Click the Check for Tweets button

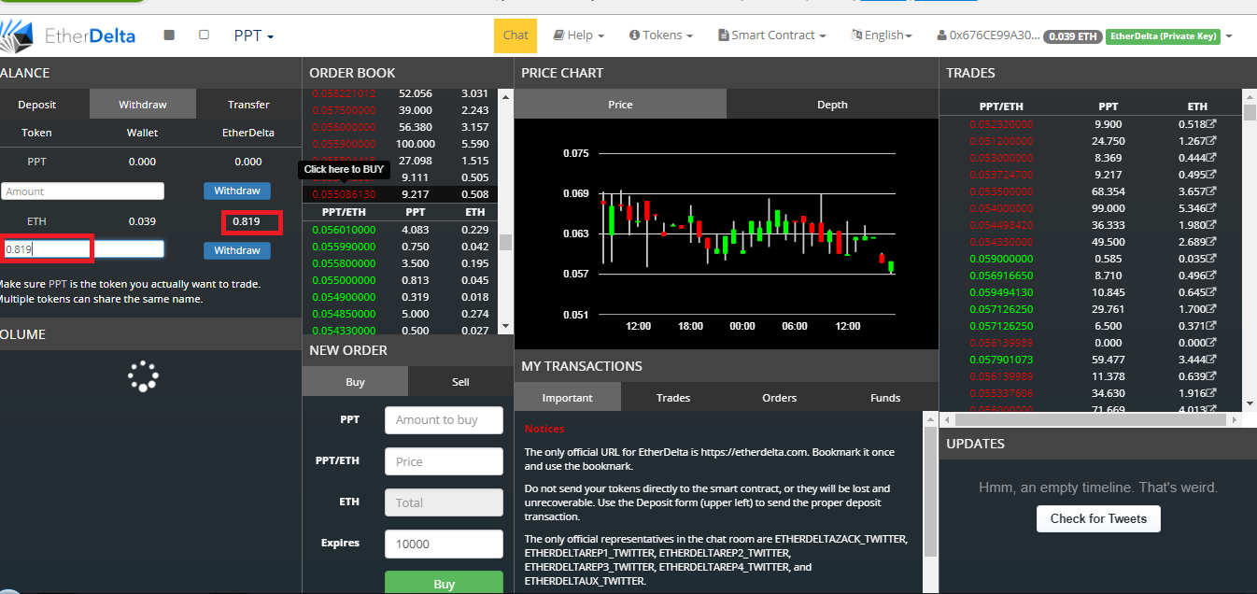[x=1098, y=519]
